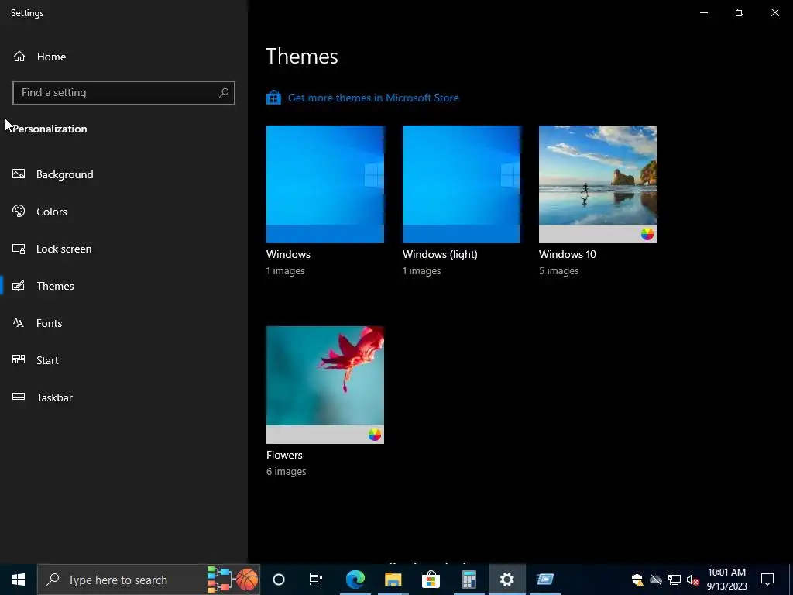Apply the Windows (light) theme thumbnail
Image resolution: width=793 pixels, height=595 pixels.
tap(462, 184)
